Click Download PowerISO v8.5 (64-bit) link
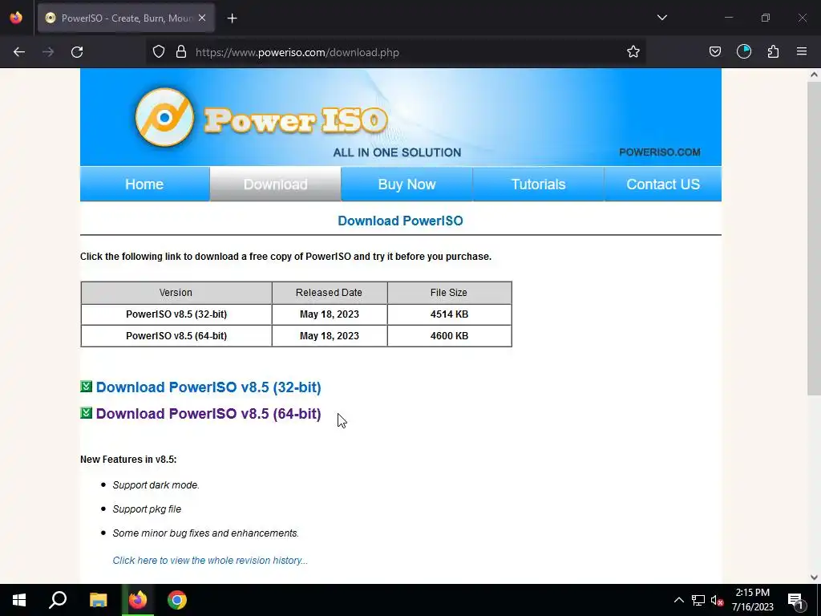 208,413
